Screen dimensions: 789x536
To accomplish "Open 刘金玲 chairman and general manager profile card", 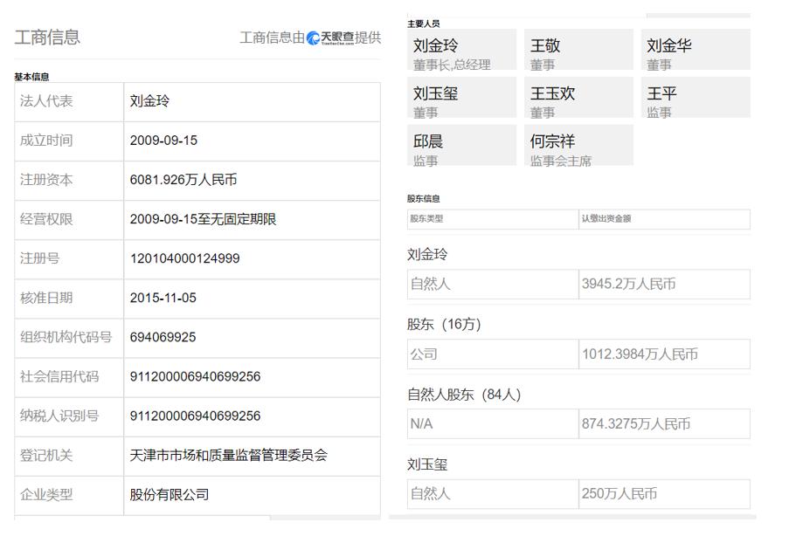I will click(x=461, y=49).
